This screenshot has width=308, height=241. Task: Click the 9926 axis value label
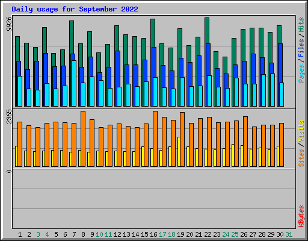[9, 24]
